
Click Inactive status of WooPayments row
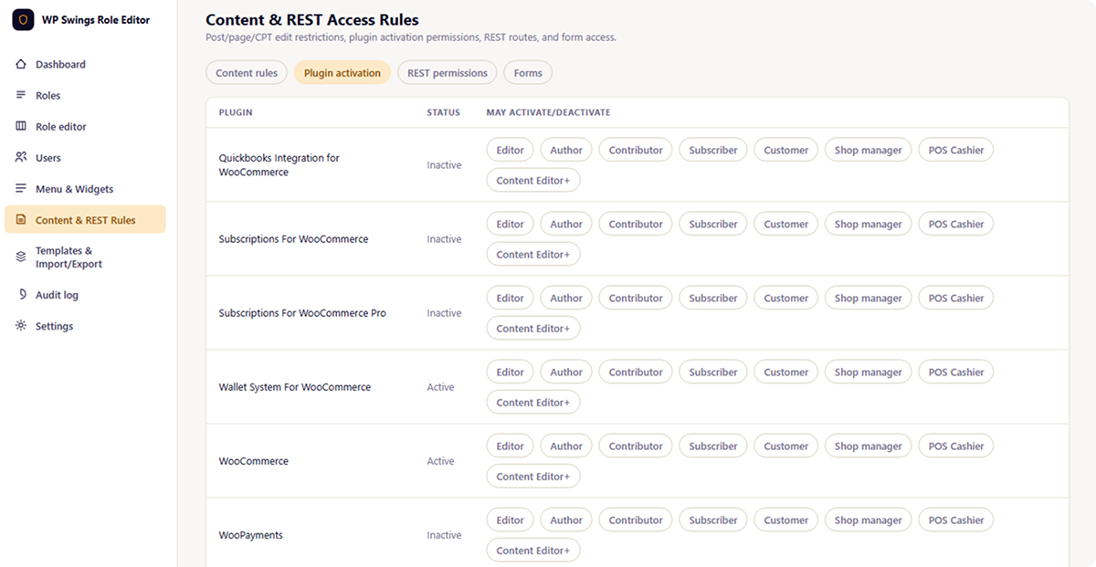point(444,535)
